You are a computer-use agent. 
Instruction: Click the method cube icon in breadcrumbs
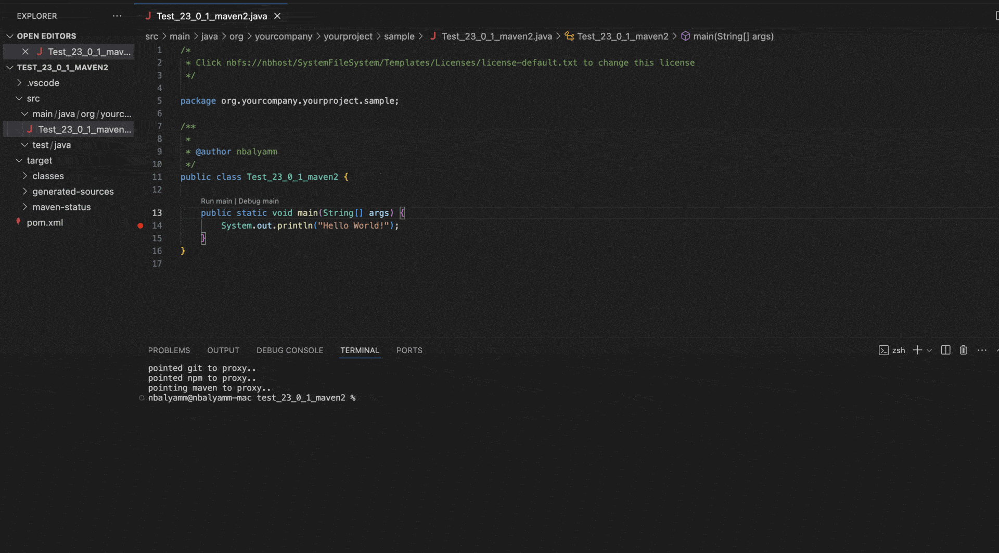coord(686,36)
